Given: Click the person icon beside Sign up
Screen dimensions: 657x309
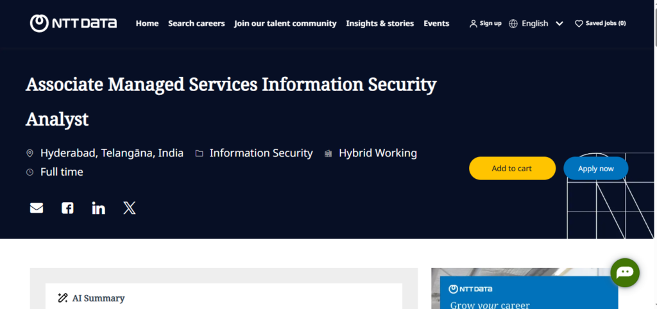Looking at the screenshot, I should 473,24.
